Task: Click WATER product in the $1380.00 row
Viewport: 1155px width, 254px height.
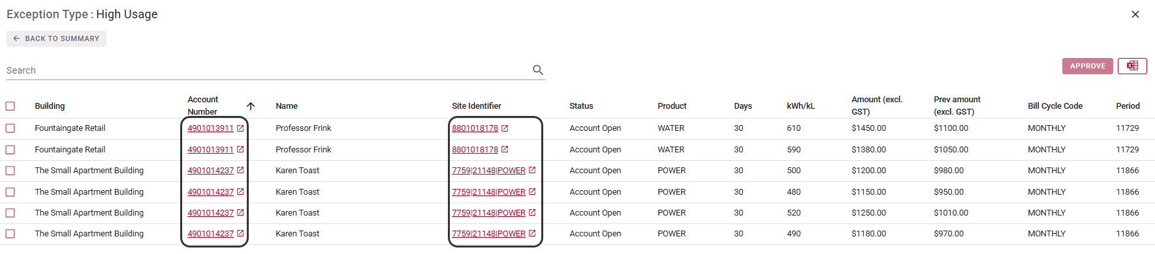Action: (671, 150)
